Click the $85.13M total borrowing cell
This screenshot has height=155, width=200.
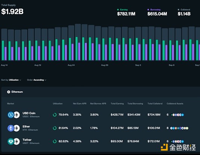(133, 128)
